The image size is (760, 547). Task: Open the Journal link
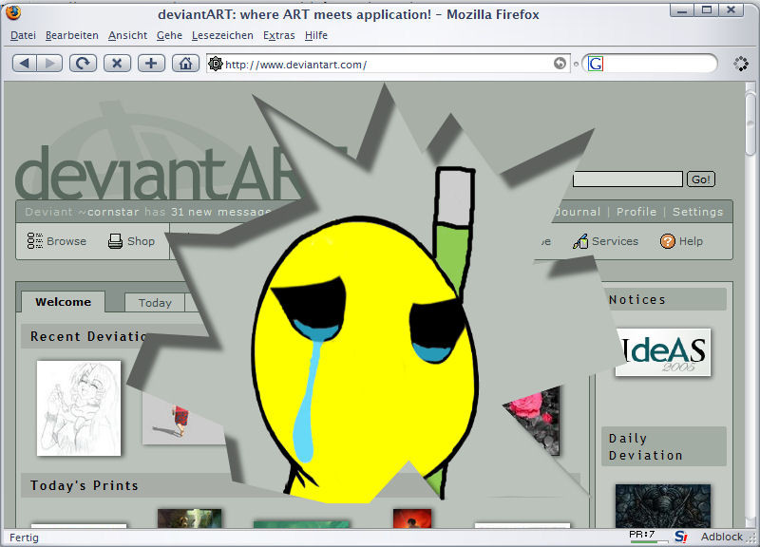click(578, 212)
